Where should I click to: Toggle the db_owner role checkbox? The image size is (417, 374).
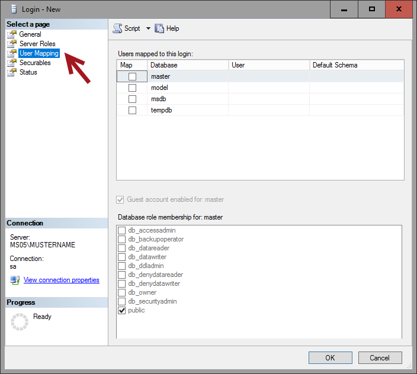[x=122, y=292]
